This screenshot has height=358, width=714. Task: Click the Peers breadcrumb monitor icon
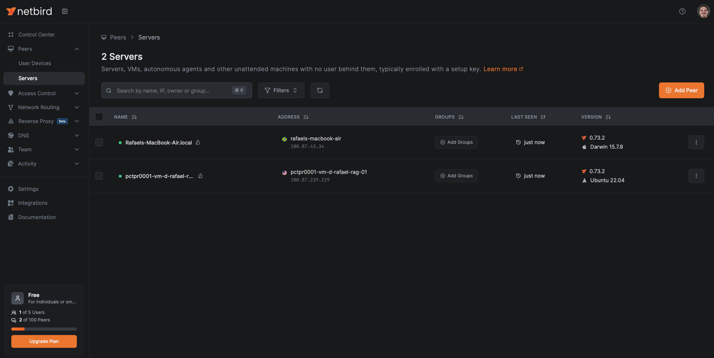click(104, 37)
